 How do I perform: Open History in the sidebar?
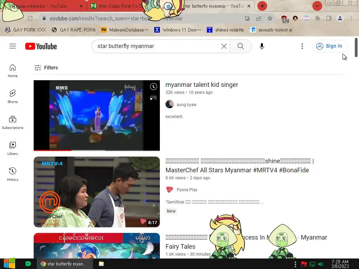[x=13, y=174]
